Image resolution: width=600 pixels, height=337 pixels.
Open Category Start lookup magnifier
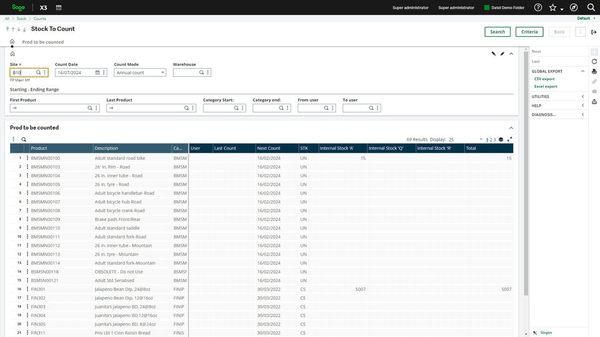(236, 108)
